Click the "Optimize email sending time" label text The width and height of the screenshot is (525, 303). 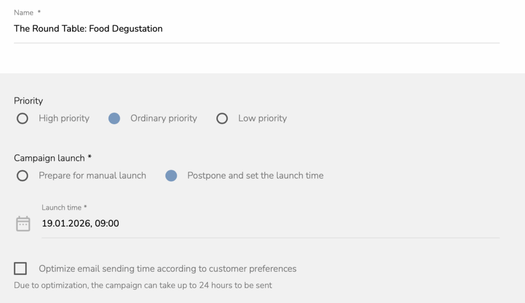pyautogui.click(x=168, y=269)
